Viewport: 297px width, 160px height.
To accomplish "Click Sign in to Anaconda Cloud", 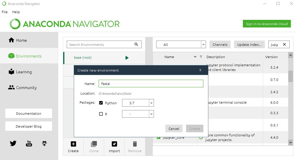I will tap(267, 24).
